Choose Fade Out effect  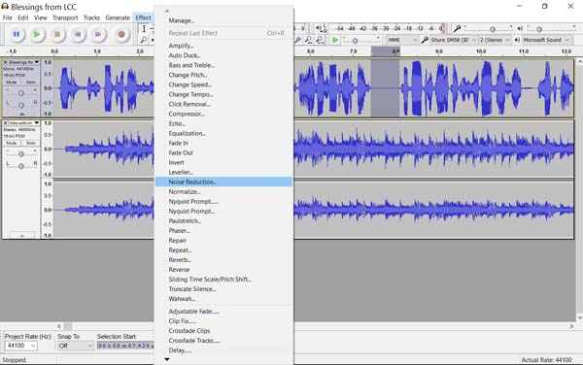coord(223,152)
